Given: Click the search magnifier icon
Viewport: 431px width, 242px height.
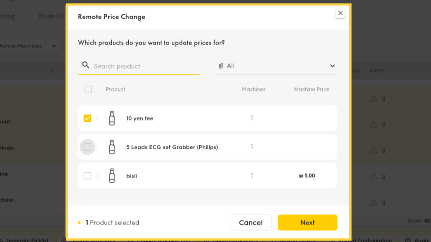Looking at the screenshot, I should (x=85, y=65).
